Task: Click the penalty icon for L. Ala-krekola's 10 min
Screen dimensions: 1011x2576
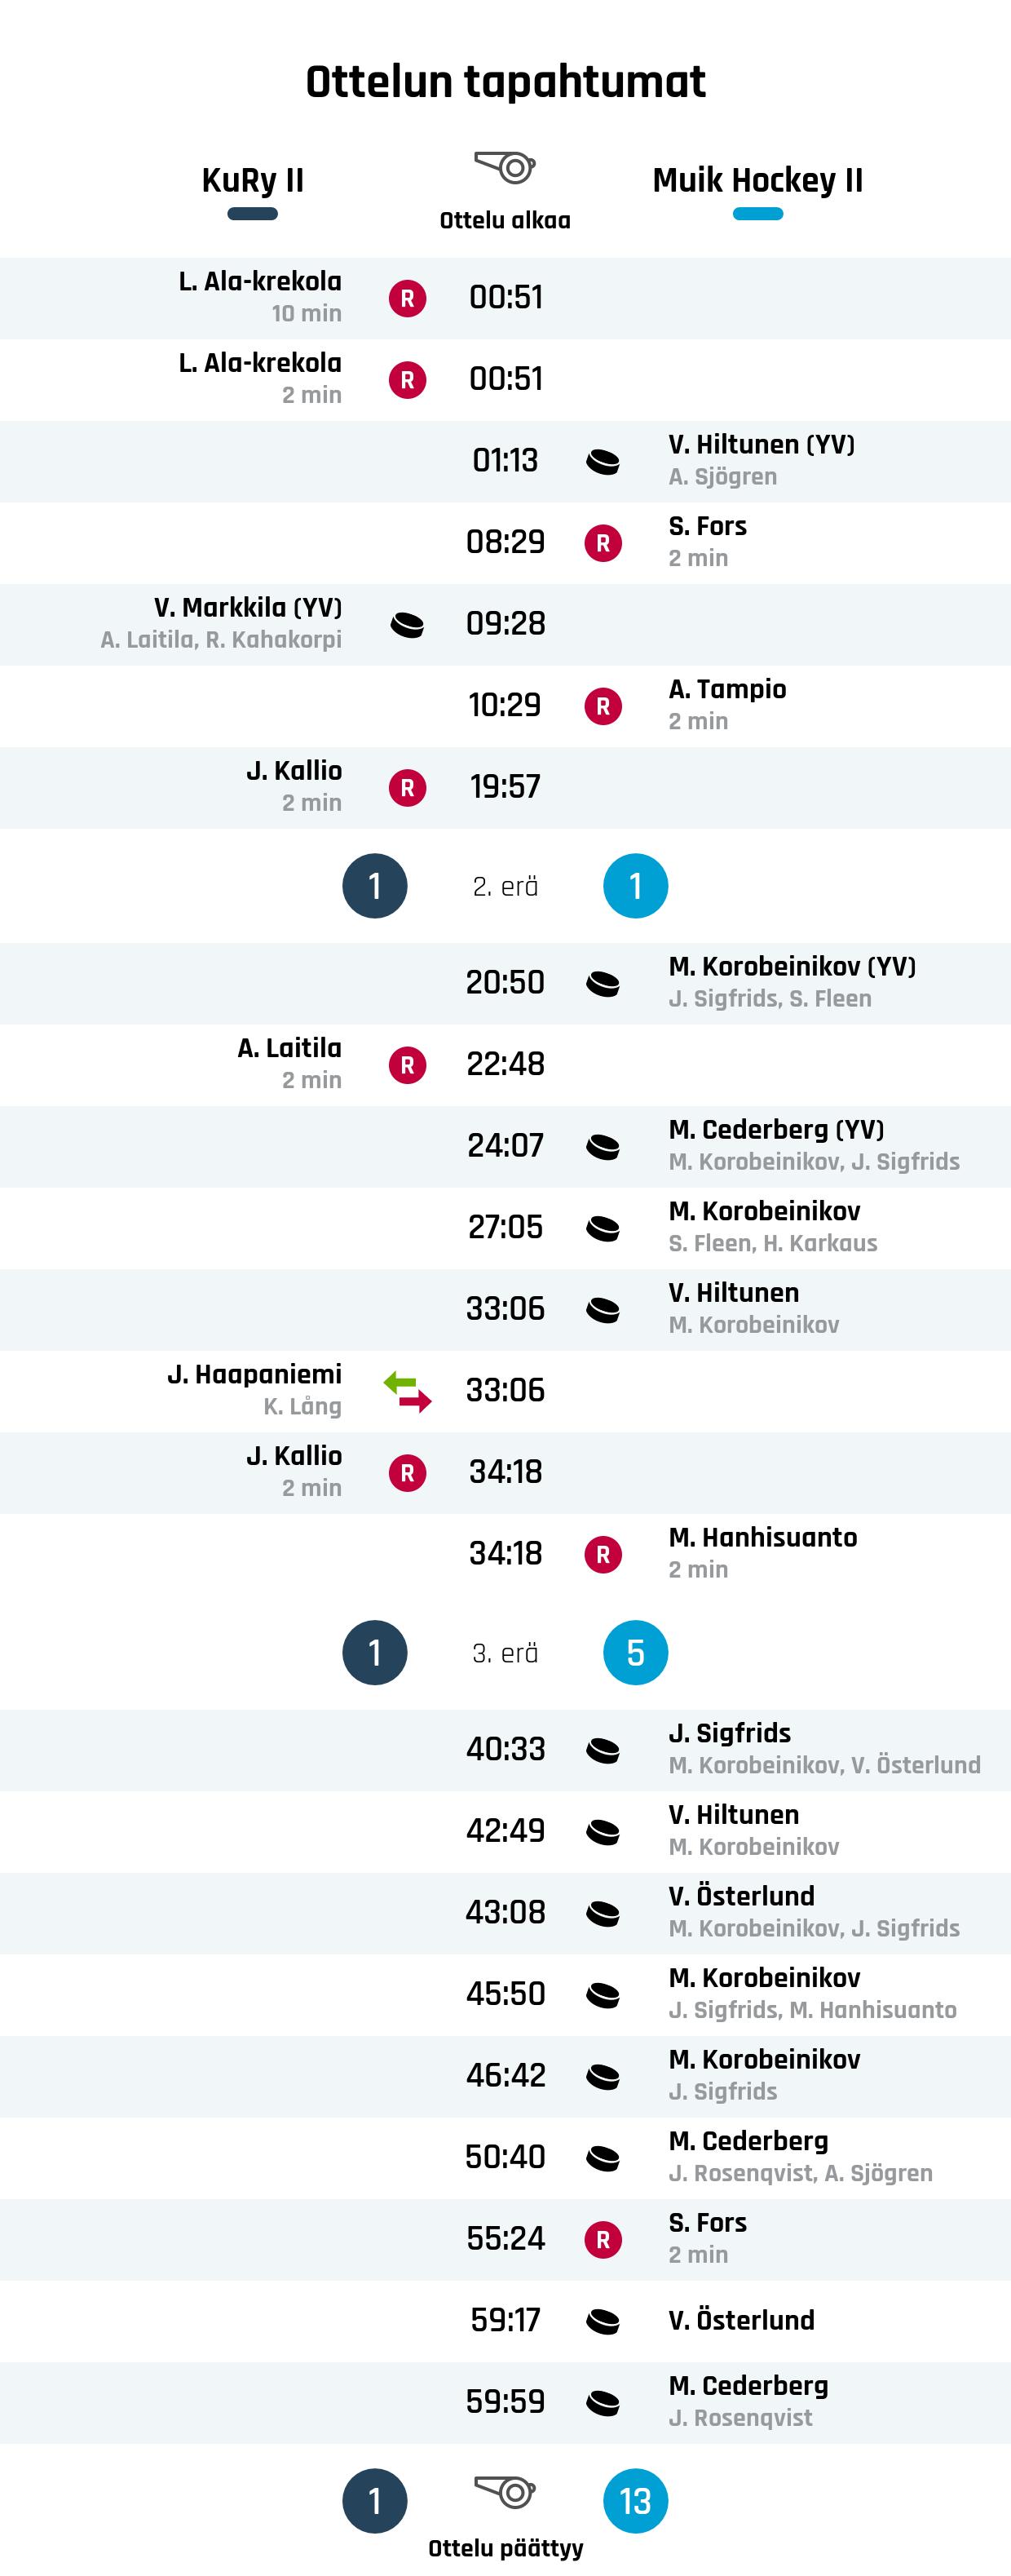Action: [x=407, y=298]
